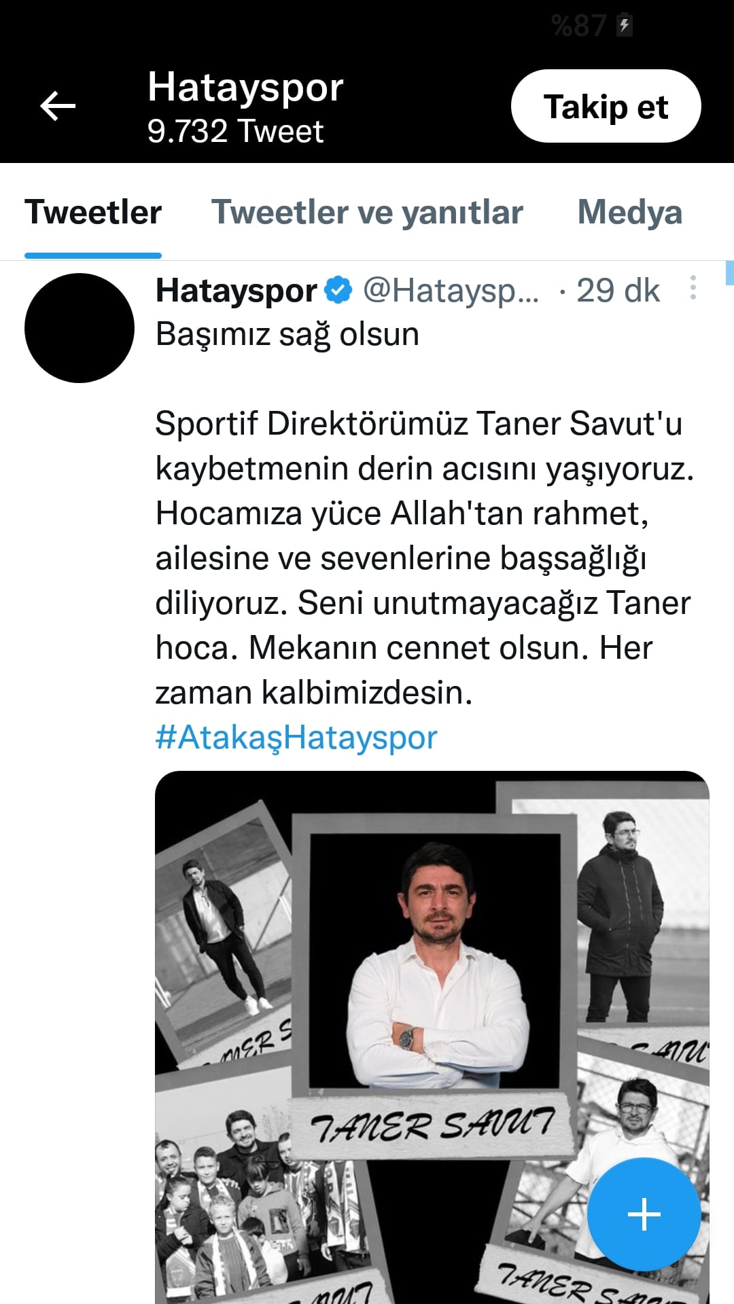Tap the blue compose tweet plus button
The width and height of the screenshot is (734, 1304).
[644, 1214]
